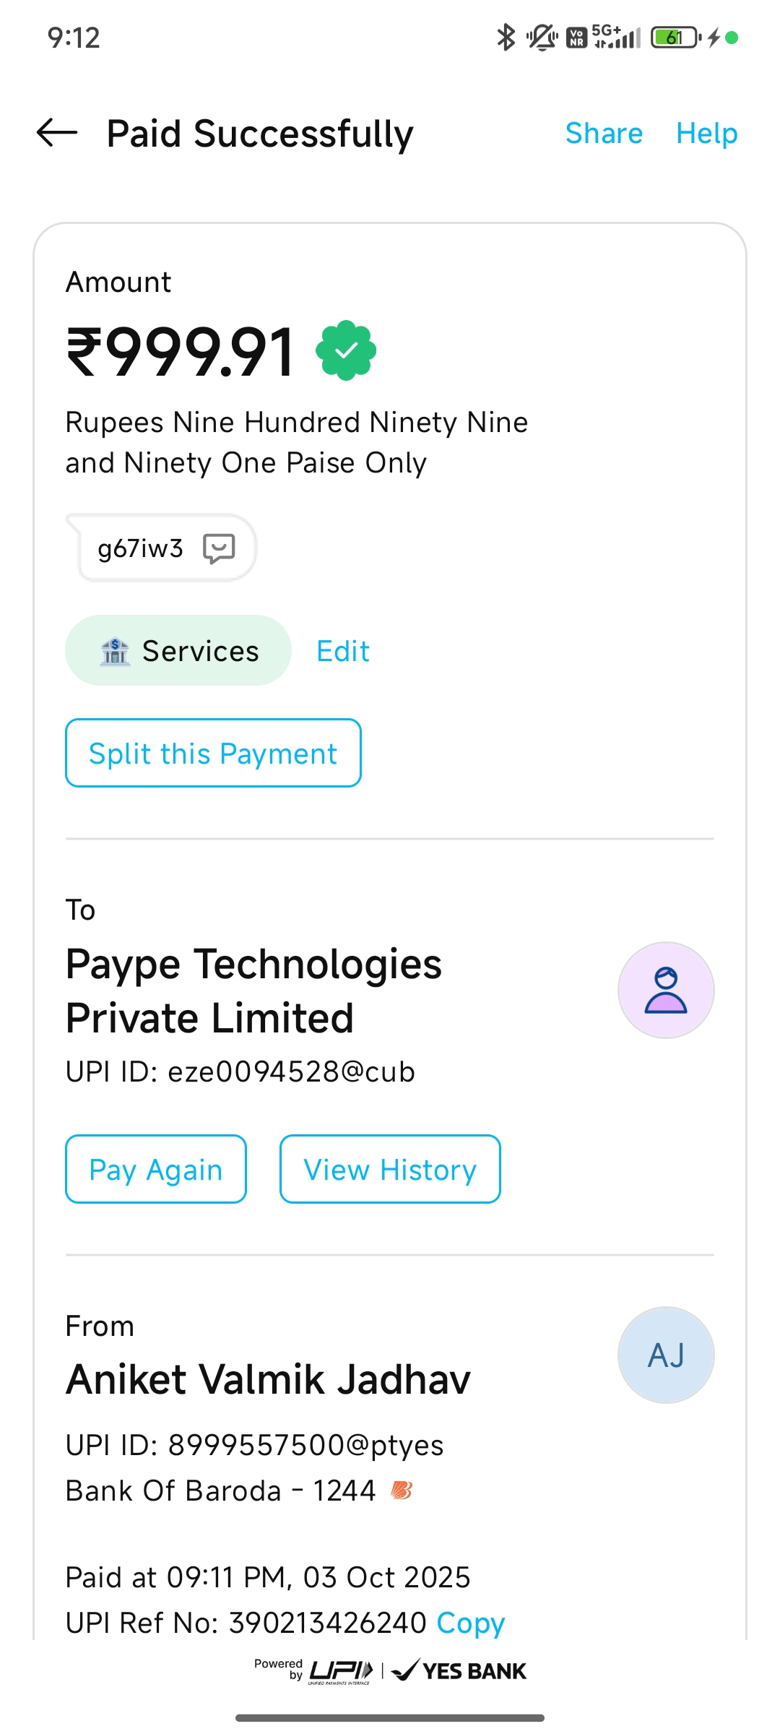Tap the battery indicator in status bar
The image size is (780, 1734).
[675, 38]
